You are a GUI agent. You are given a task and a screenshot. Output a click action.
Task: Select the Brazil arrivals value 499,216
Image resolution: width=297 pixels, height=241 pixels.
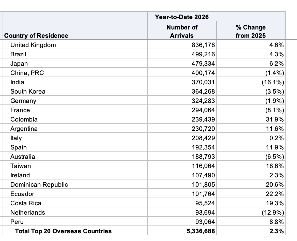point(203,54)
